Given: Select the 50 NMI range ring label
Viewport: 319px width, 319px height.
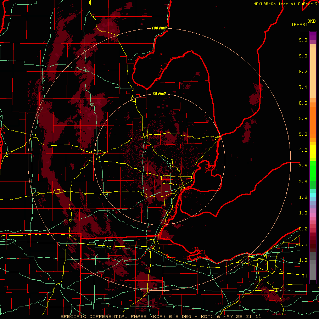Looking at the screenshot, I should 159,94.
